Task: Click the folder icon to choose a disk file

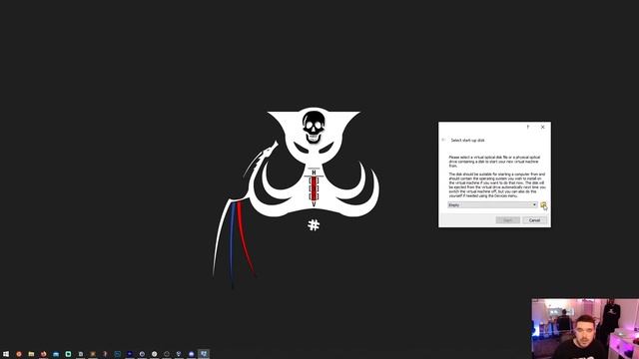Action: click(543, 205)
